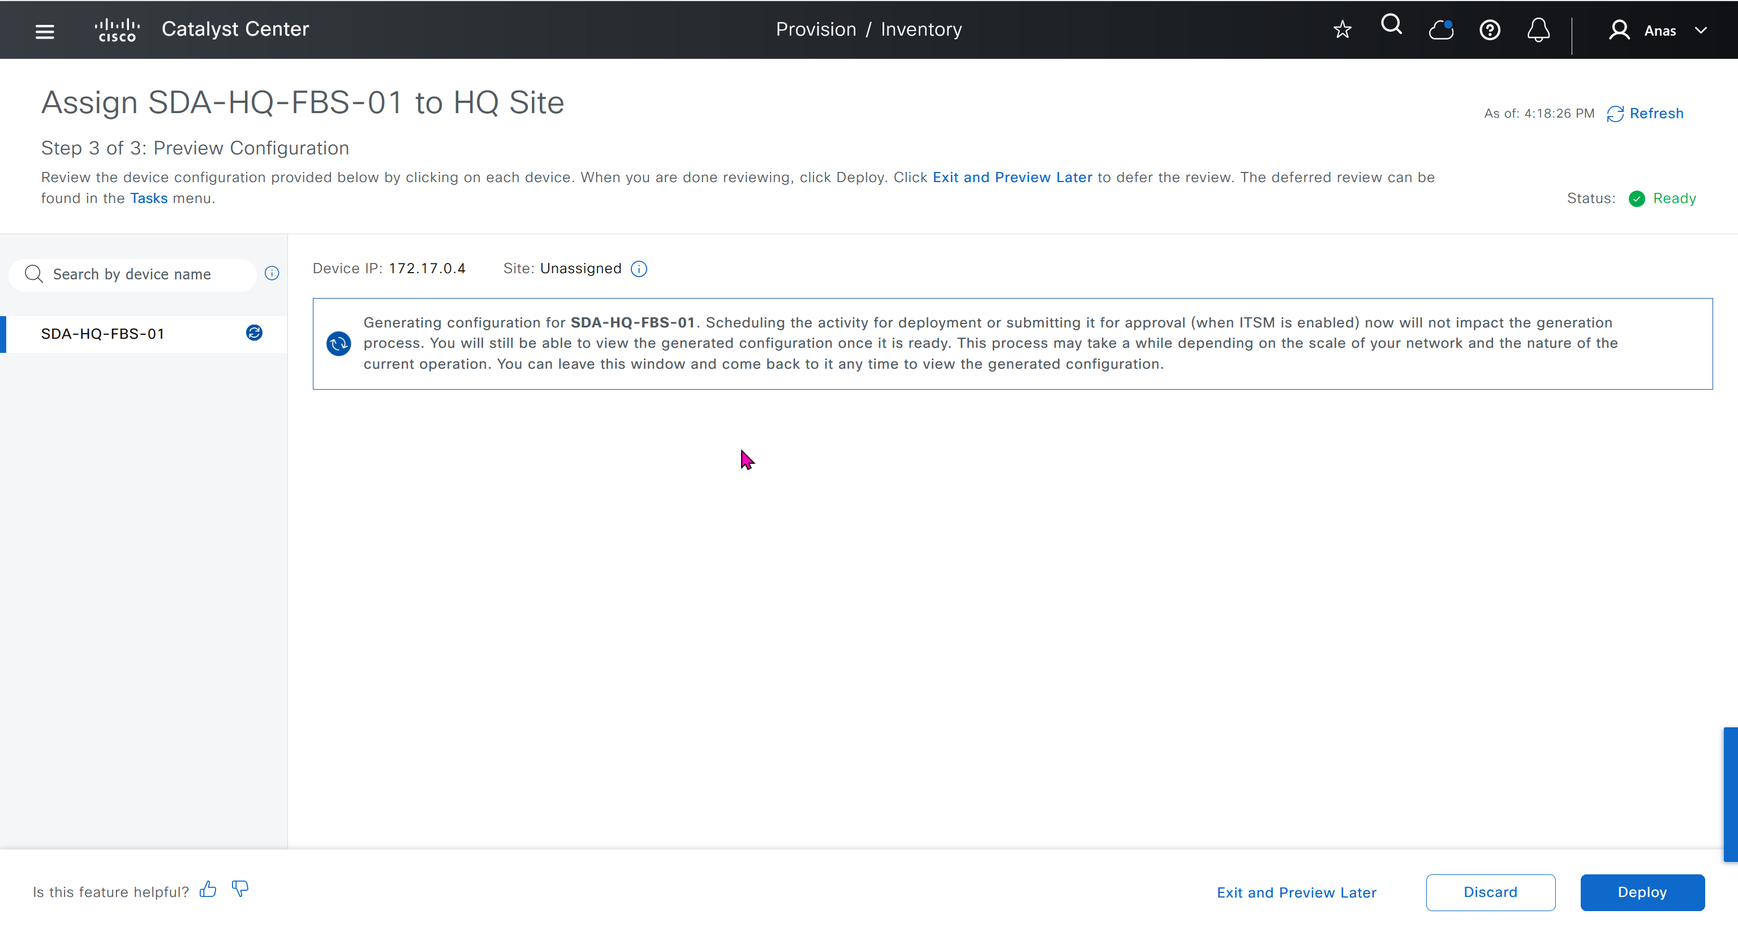
Task: Open the Tasks menu link
Action: click(148, 199)
